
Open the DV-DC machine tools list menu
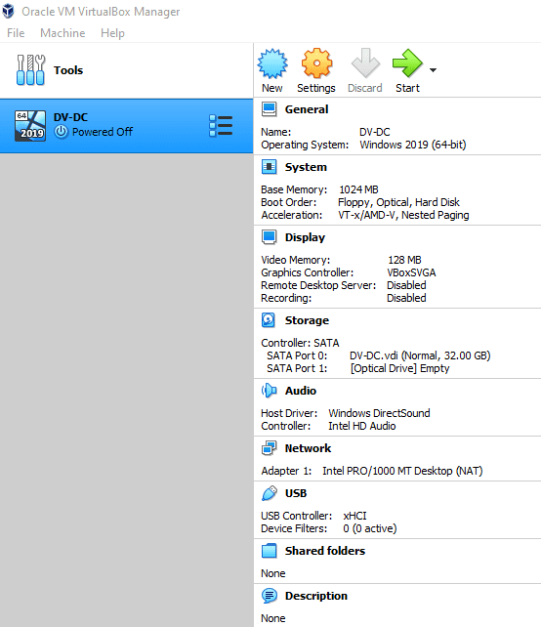221,126
